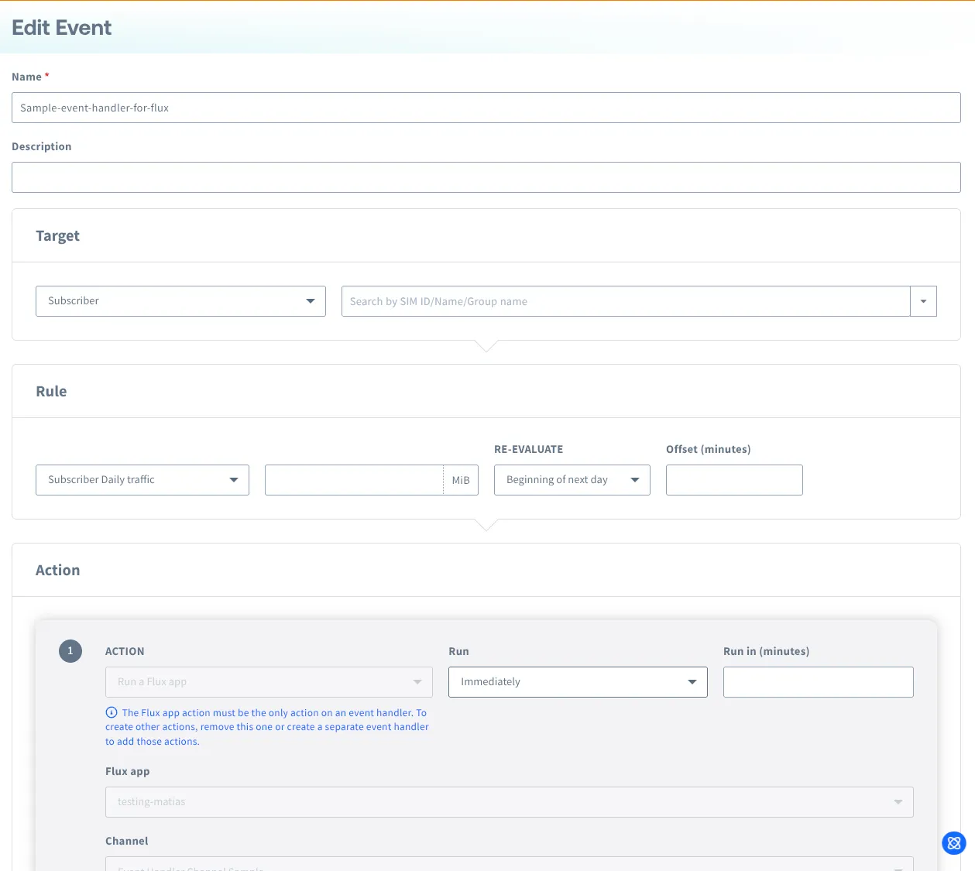
Task: Click the Channel field label
Action: point(127,841)
